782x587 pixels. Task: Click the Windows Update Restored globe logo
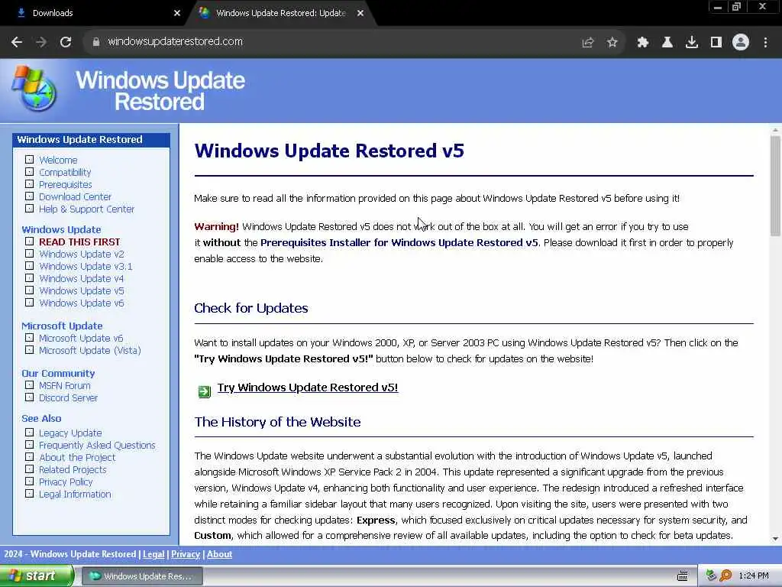pos(34,89)
